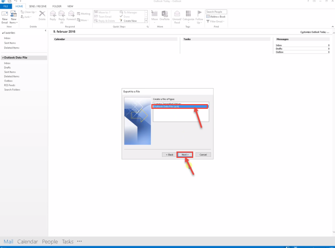Viewport: 335px width, 248px height.
Task: Open the Junk dropdown
Action: pyautogui.click(x=26, y=17)
